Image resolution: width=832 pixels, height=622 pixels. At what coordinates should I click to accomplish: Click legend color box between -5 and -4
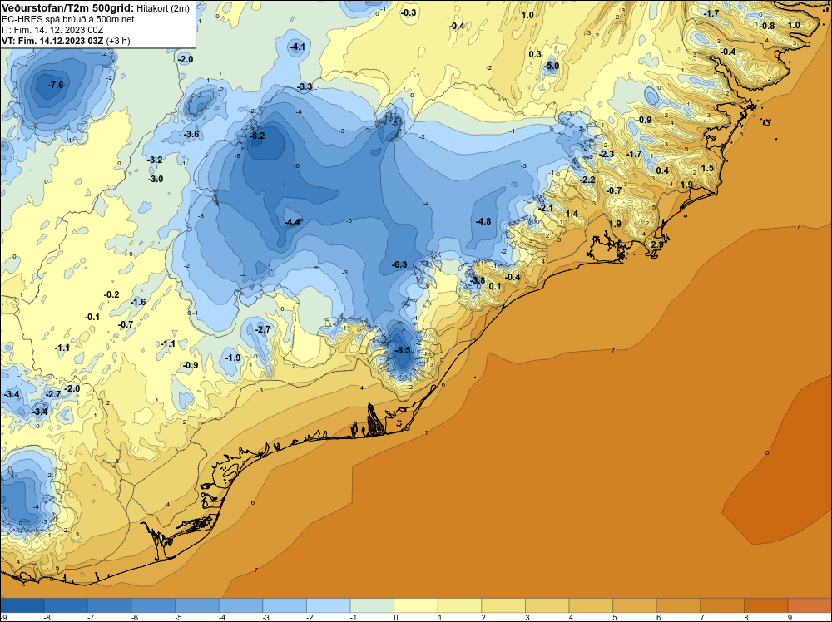click(x=198, y=605)
